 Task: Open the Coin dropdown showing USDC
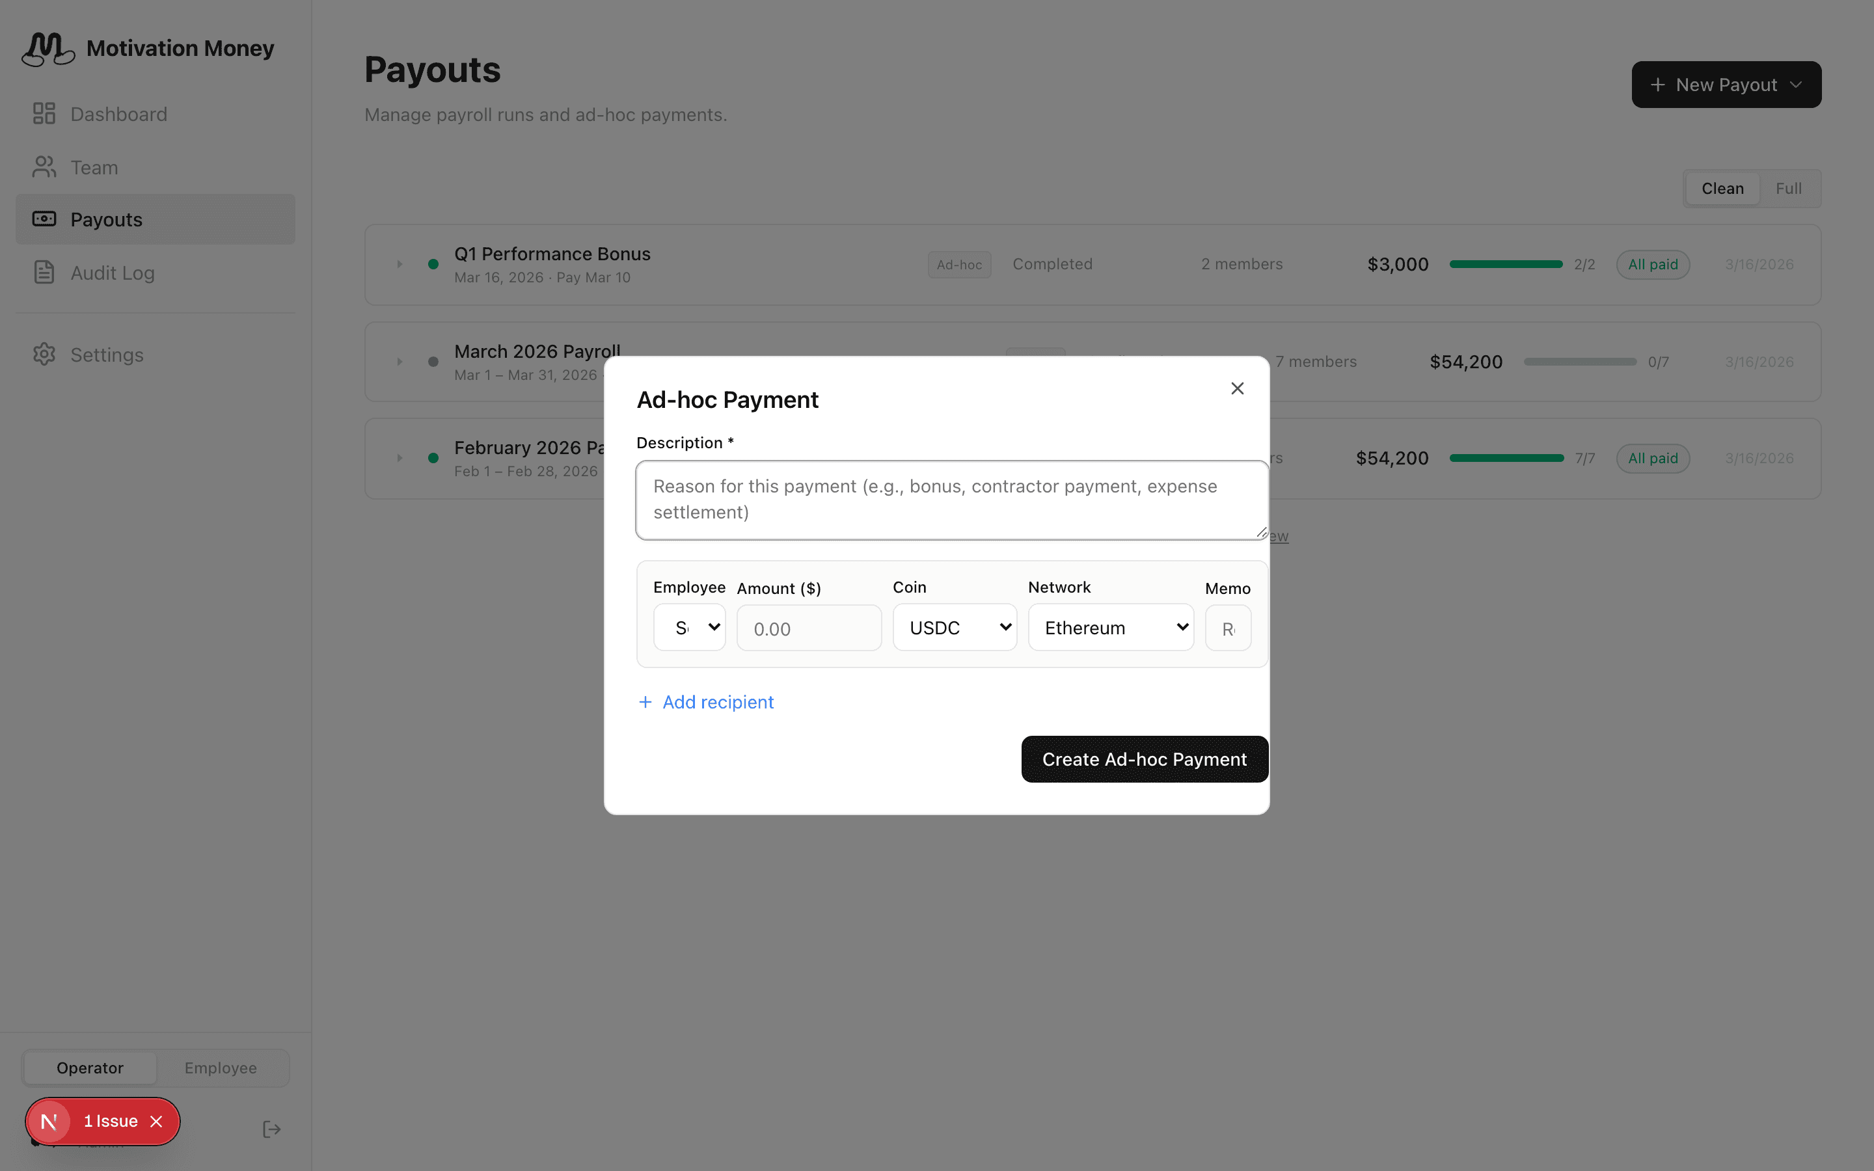point(954,627)
